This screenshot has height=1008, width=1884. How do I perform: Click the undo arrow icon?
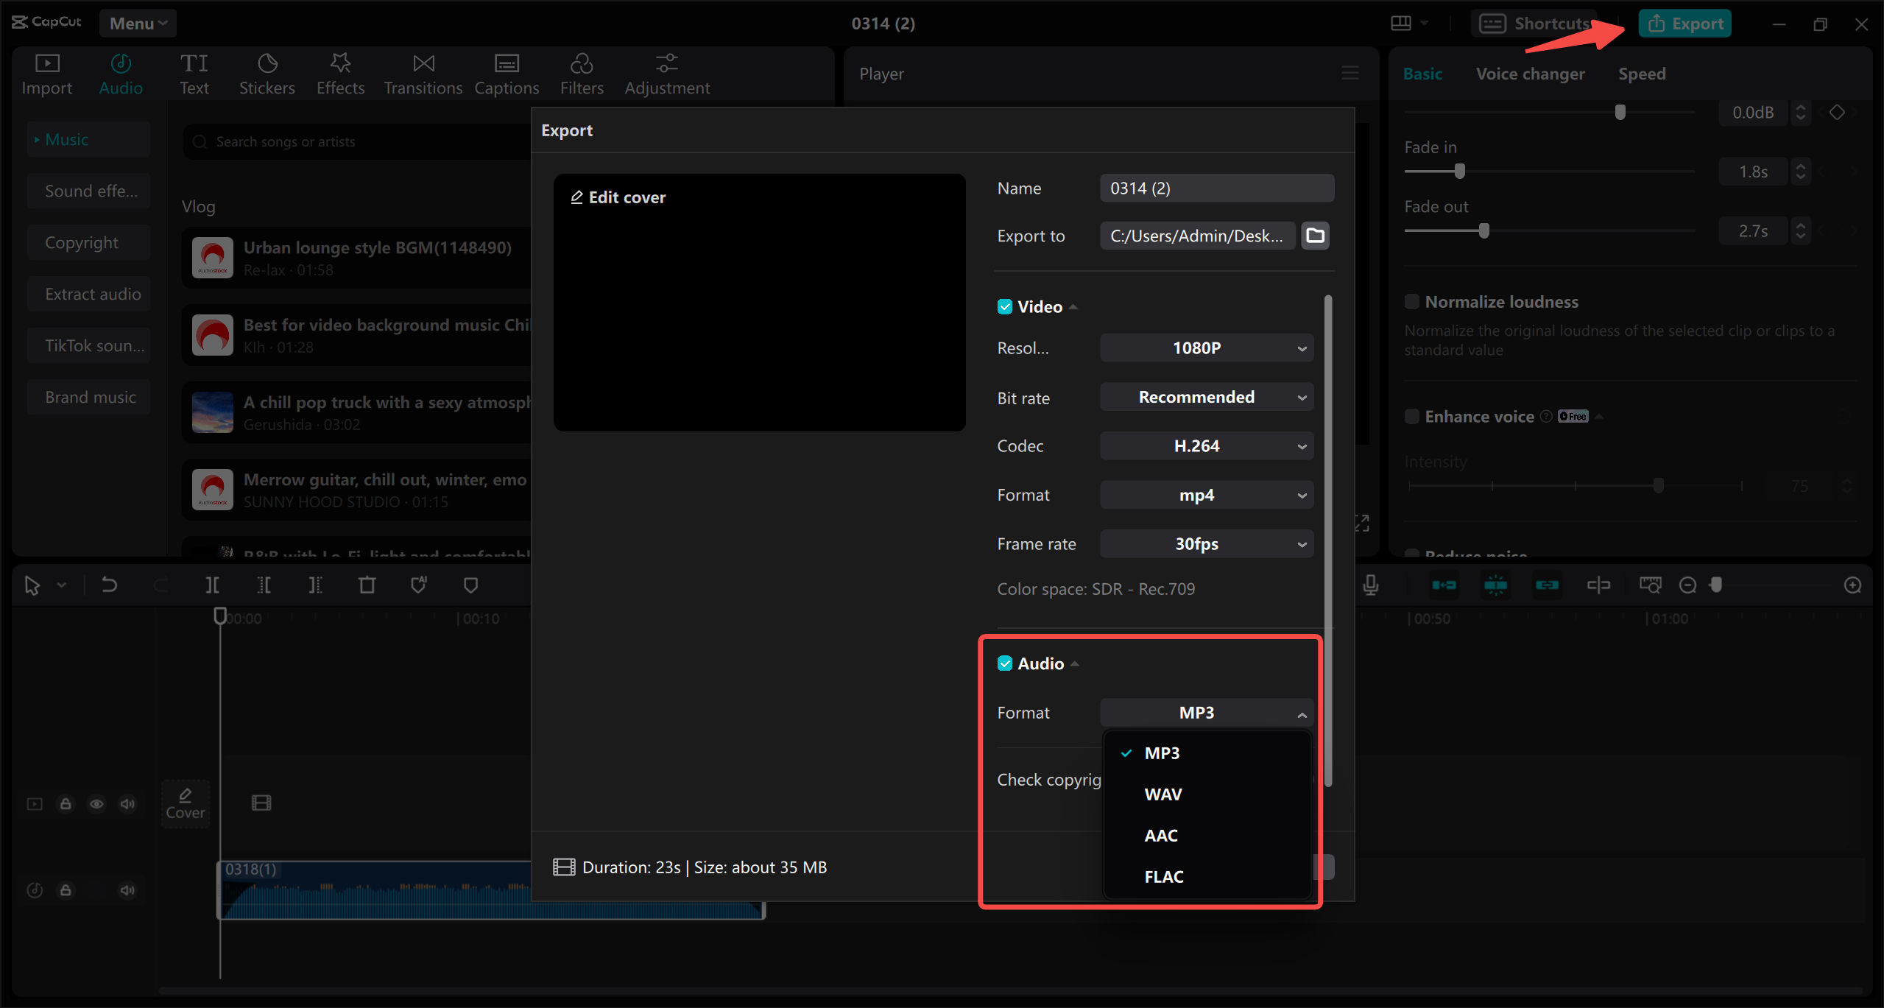(x=109, y=585)
